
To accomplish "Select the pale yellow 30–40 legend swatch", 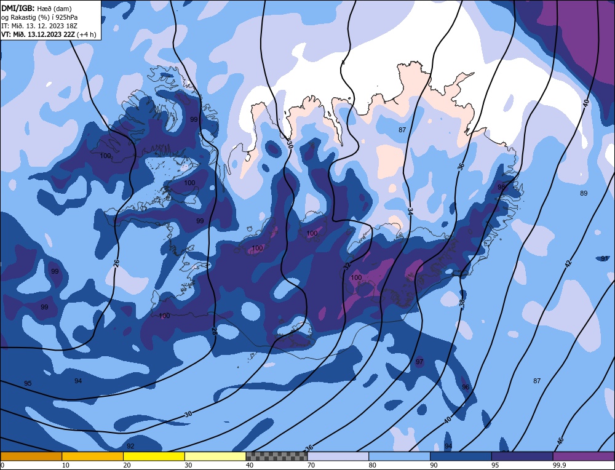I will pos(215,456).
